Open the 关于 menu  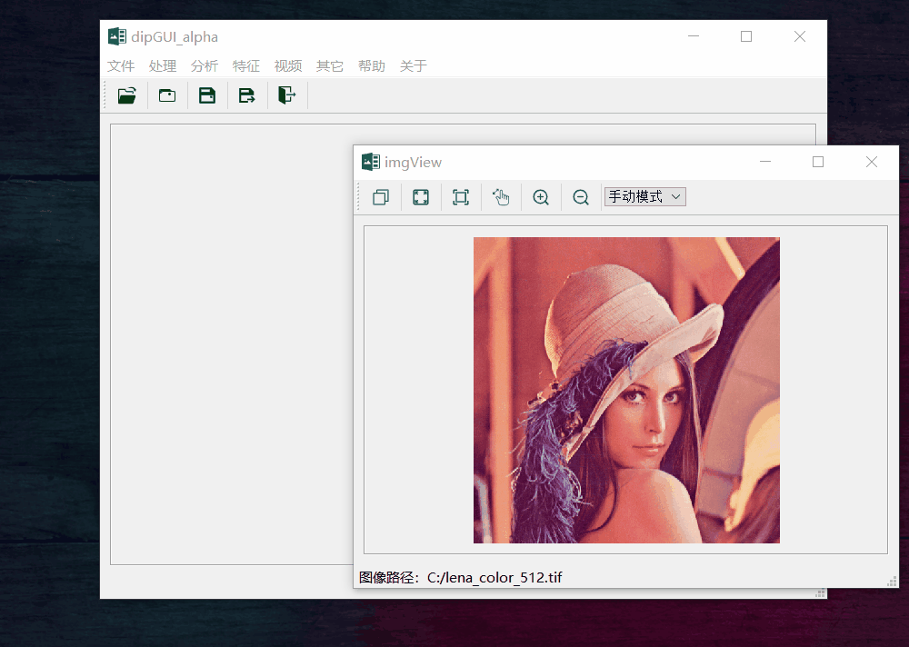point(414,66)
